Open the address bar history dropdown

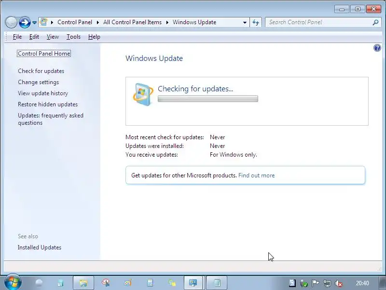pos(245,22)
